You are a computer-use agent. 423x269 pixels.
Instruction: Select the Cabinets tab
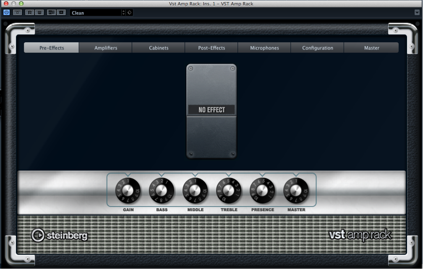(x=158, y=47)
